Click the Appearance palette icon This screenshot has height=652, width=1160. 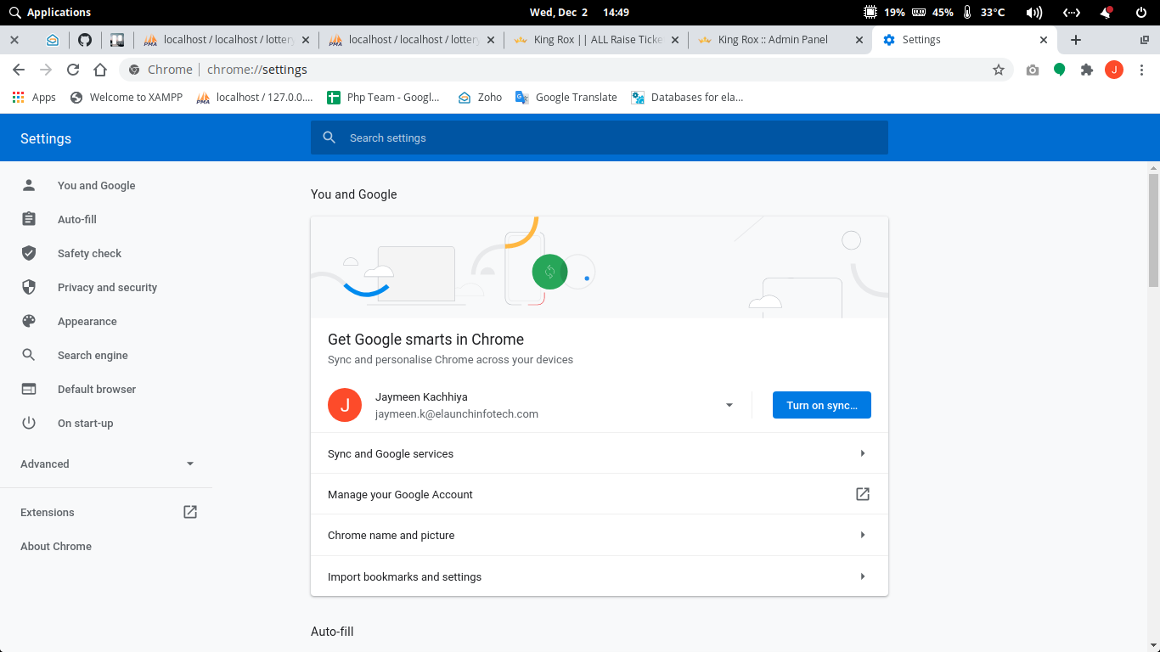click(29, 321)
